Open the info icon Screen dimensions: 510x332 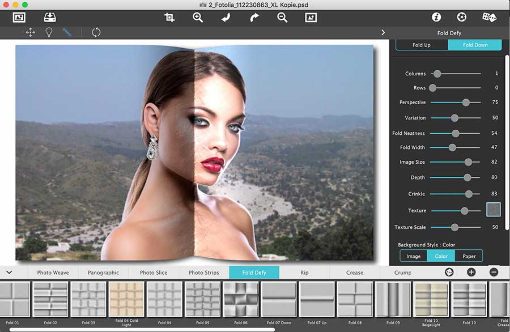tap(436, 18)
